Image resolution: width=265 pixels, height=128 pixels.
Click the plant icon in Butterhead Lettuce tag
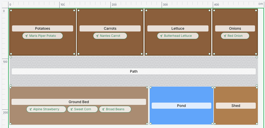click(161, 36)
